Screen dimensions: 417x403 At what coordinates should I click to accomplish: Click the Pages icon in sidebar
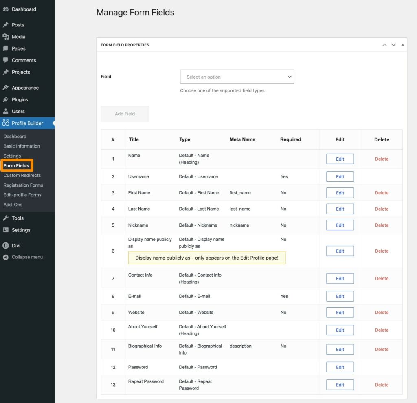point(6,48)
